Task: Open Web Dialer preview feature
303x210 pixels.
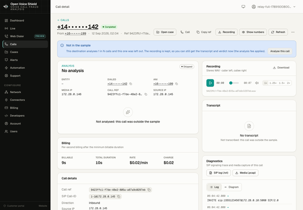Action: 25,36
